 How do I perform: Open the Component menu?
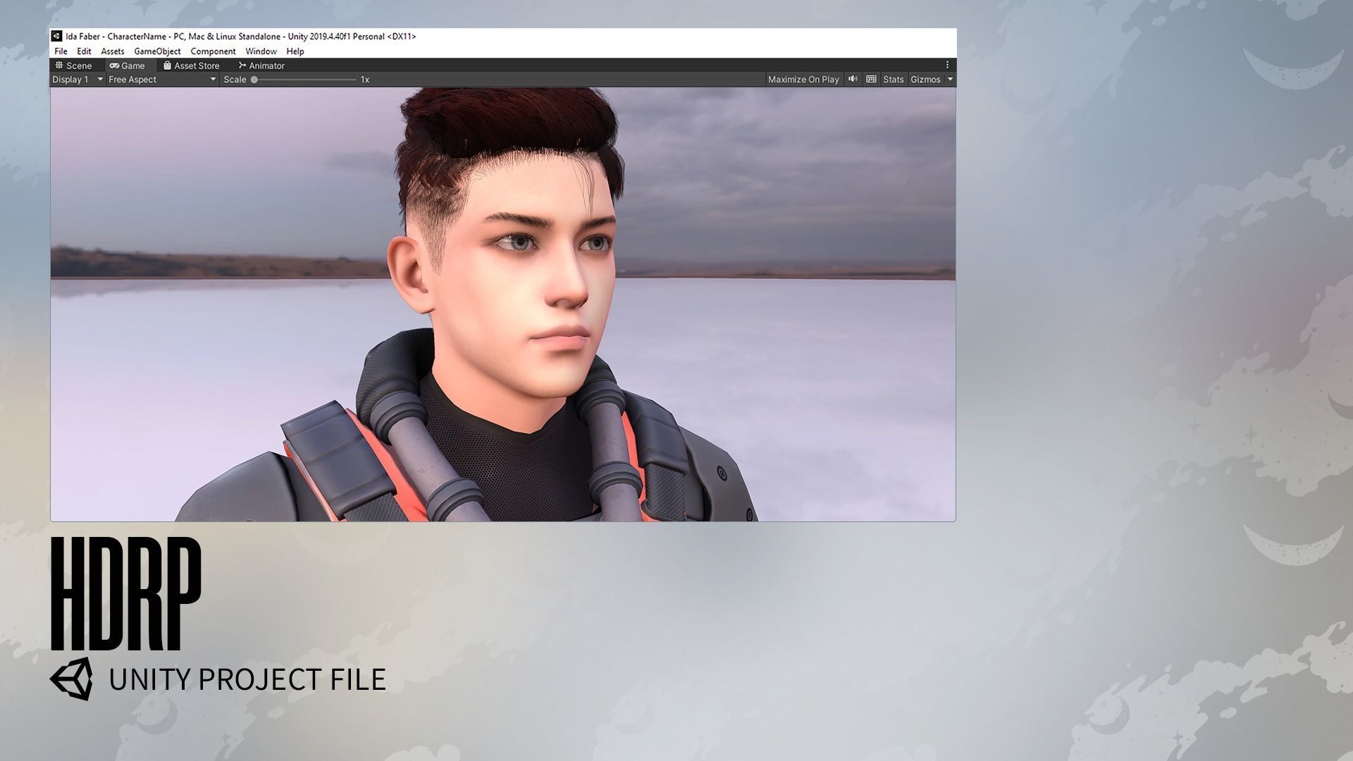coord(213,51)
